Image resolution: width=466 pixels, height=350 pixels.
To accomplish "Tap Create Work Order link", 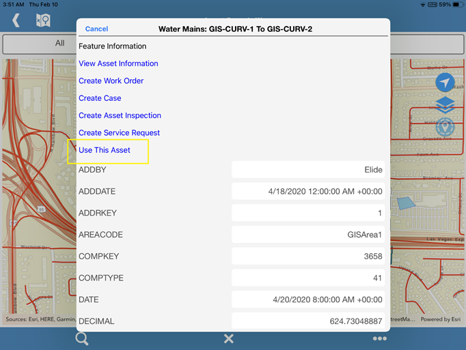I will (x=111, y=81).
